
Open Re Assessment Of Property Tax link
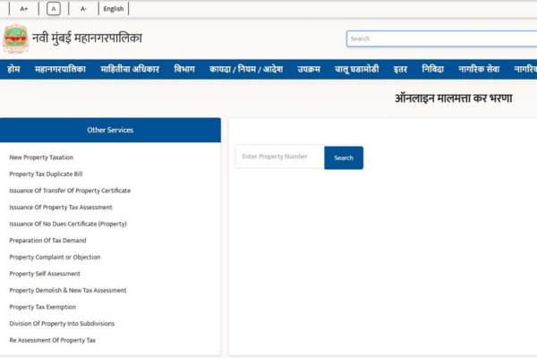(x=52, y=340)
